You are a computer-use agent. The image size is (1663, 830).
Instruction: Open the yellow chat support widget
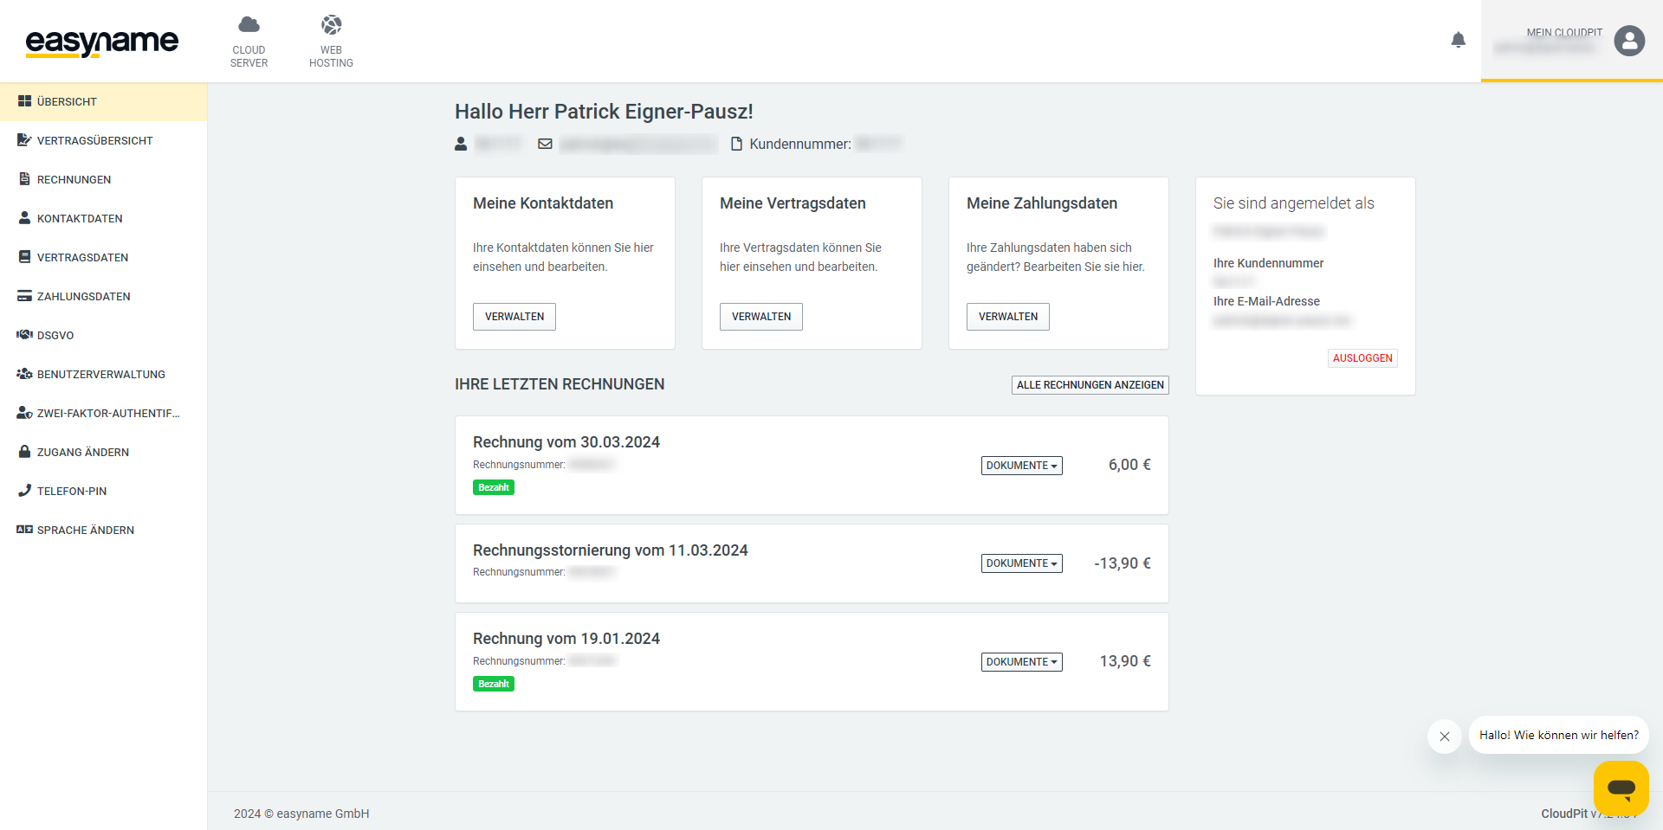tap(1620, 788)
